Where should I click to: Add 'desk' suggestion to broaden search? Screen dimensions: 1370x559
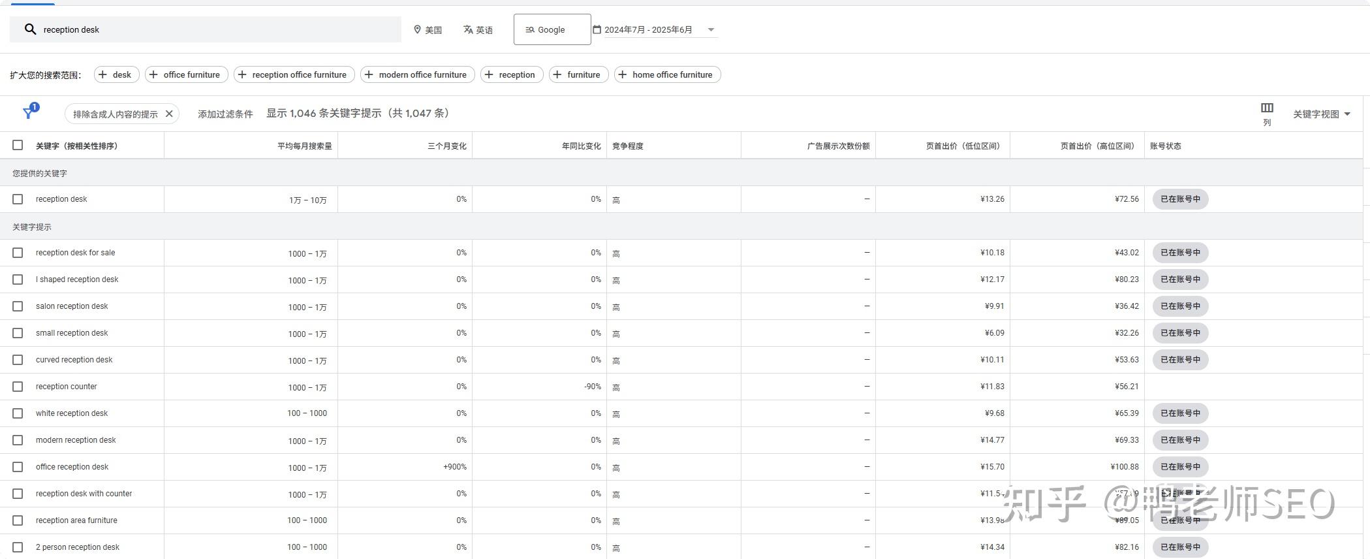tap(117, 75)
